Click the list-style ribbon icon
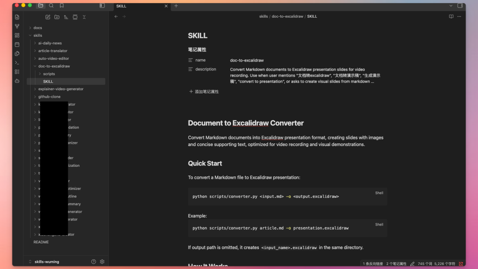Viewport: 478px width, 269px height. click(17, 72)
